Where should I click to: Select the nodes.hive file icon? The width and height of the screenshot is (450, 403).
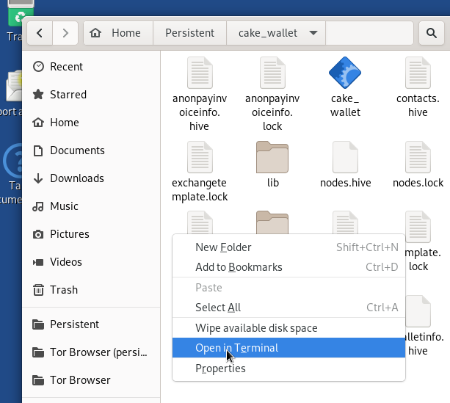345,156
